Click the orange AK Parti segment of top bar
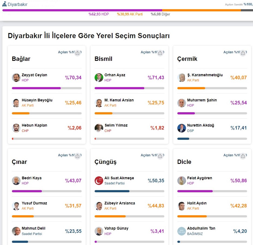The height and width of the screenshot is (245, 253). click(201, 10)
